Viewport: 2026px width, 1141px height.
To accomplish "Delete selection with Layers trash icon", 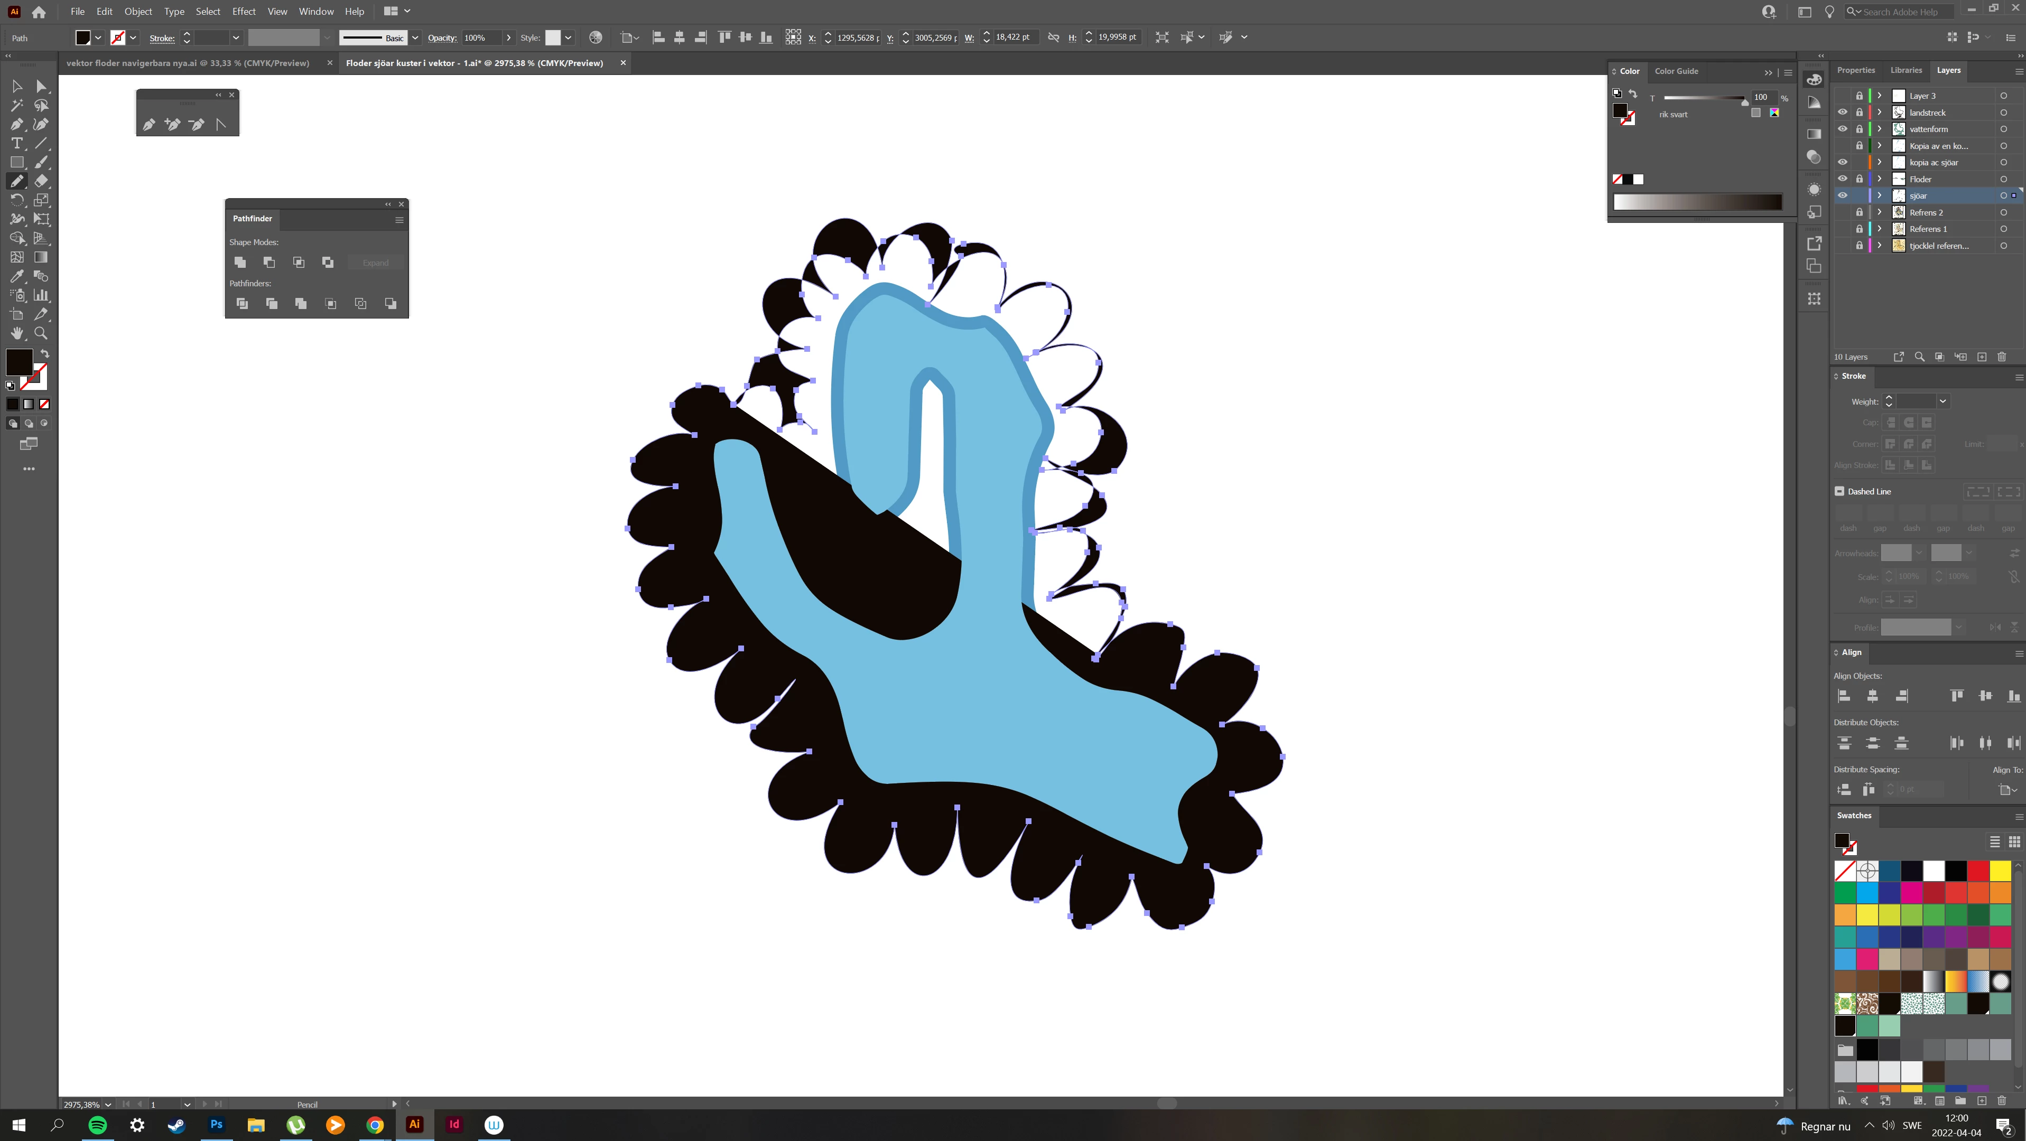I will click(2002, 357).
